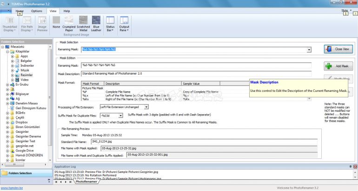Image resolution: width=358 pixels, height=191 pixels.
Task: Click the Close View door icon
Action: pos(329,49)
